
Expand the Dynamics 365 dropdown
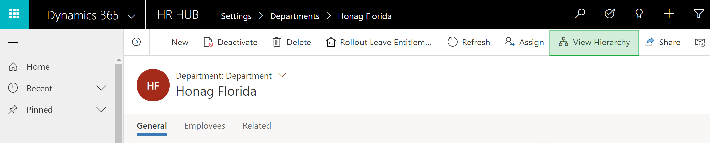tap(131, 16)
